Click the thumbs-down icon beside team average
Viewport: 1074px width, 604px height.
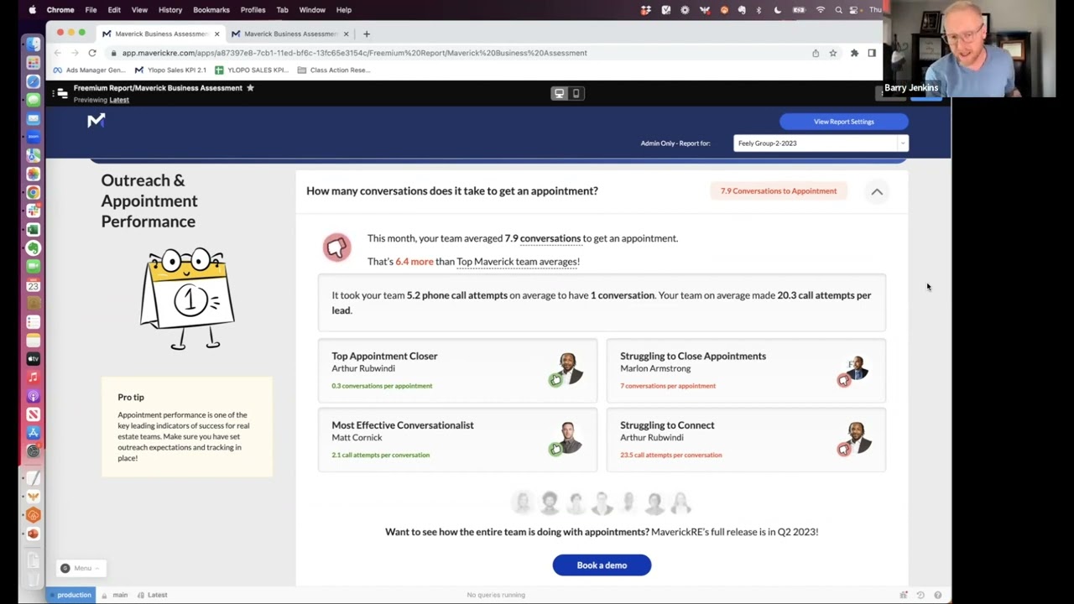337,247
